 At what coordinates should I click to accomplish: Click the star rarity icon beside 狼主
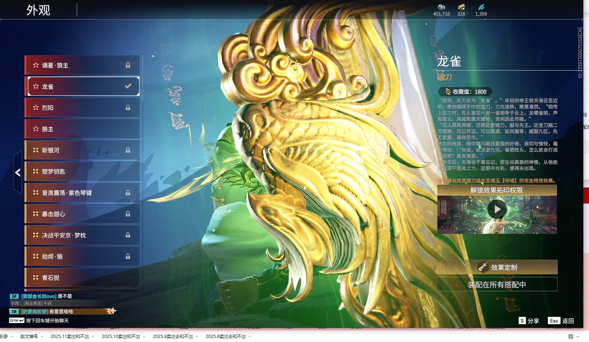(36, 129)
